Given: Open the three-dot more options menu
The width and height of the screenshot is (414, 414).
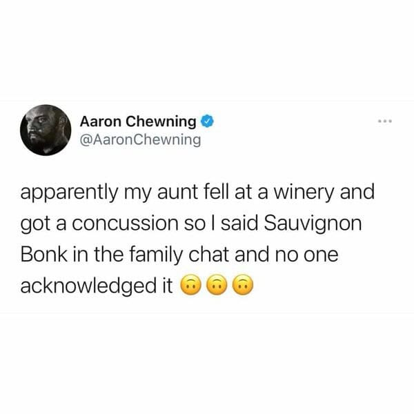Looking at the screenshot, I should (x=385, y=121).
